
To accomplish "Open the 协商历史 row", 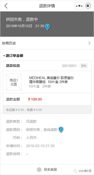I will [x=47, y=43].
